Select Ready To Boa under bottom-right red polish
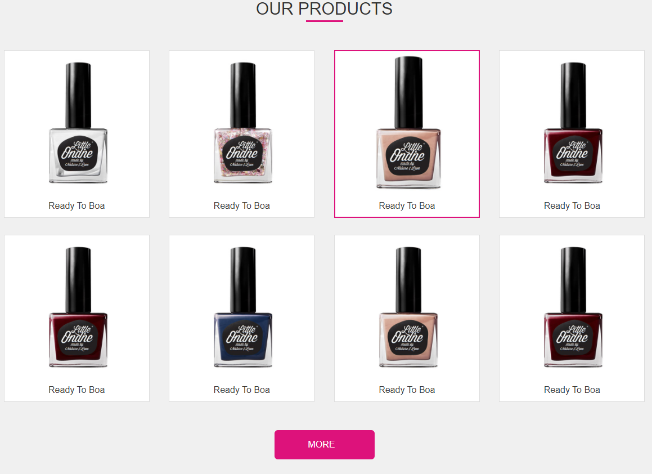Viewport: 652px width, 474px height. (572, 390)
